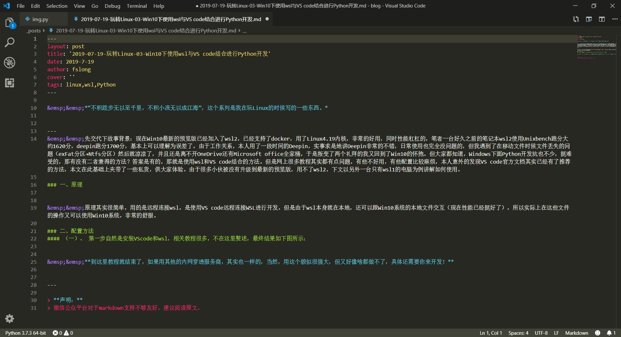Select the 2019-07-19 markdown file tab
This screenshot has width=621, height=337.
171,19
